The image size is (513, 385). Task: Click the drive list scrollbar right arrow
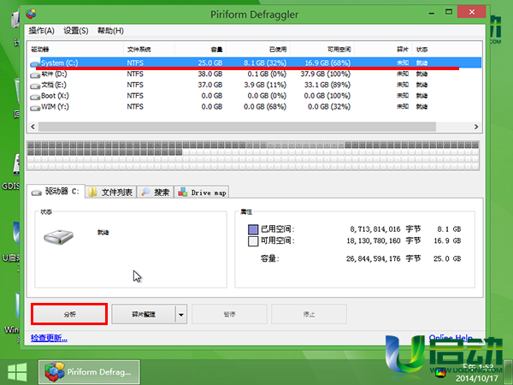click(x=476, y=127)
